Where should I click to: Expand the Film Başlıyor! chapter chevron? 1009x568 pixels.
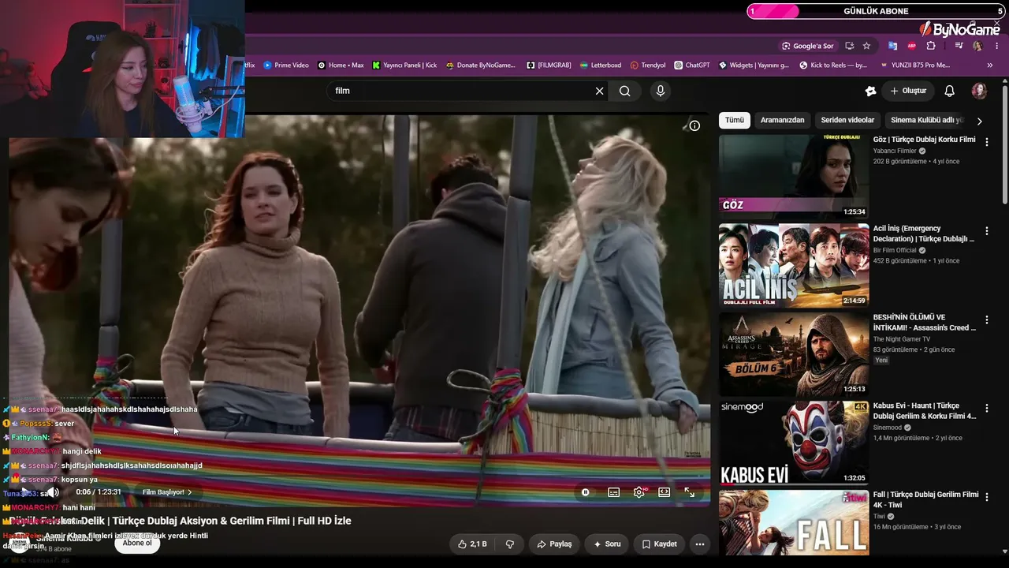click(190, 492)
